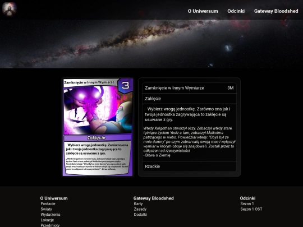Open the O Uniwersum menu
The width and height of the screenshot is (303, 227).
click(203, 11)
